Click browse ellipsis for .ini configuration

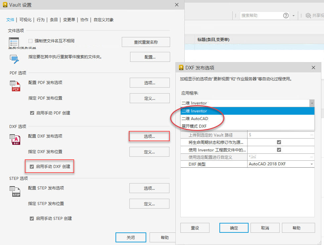pyautogui.click(x=312, y=157)
